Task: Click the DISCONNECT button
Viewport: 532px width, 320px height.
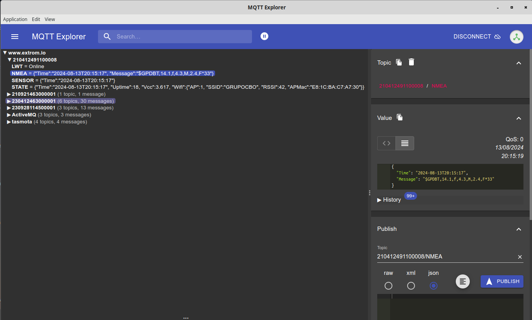Action: pos(477,37)
